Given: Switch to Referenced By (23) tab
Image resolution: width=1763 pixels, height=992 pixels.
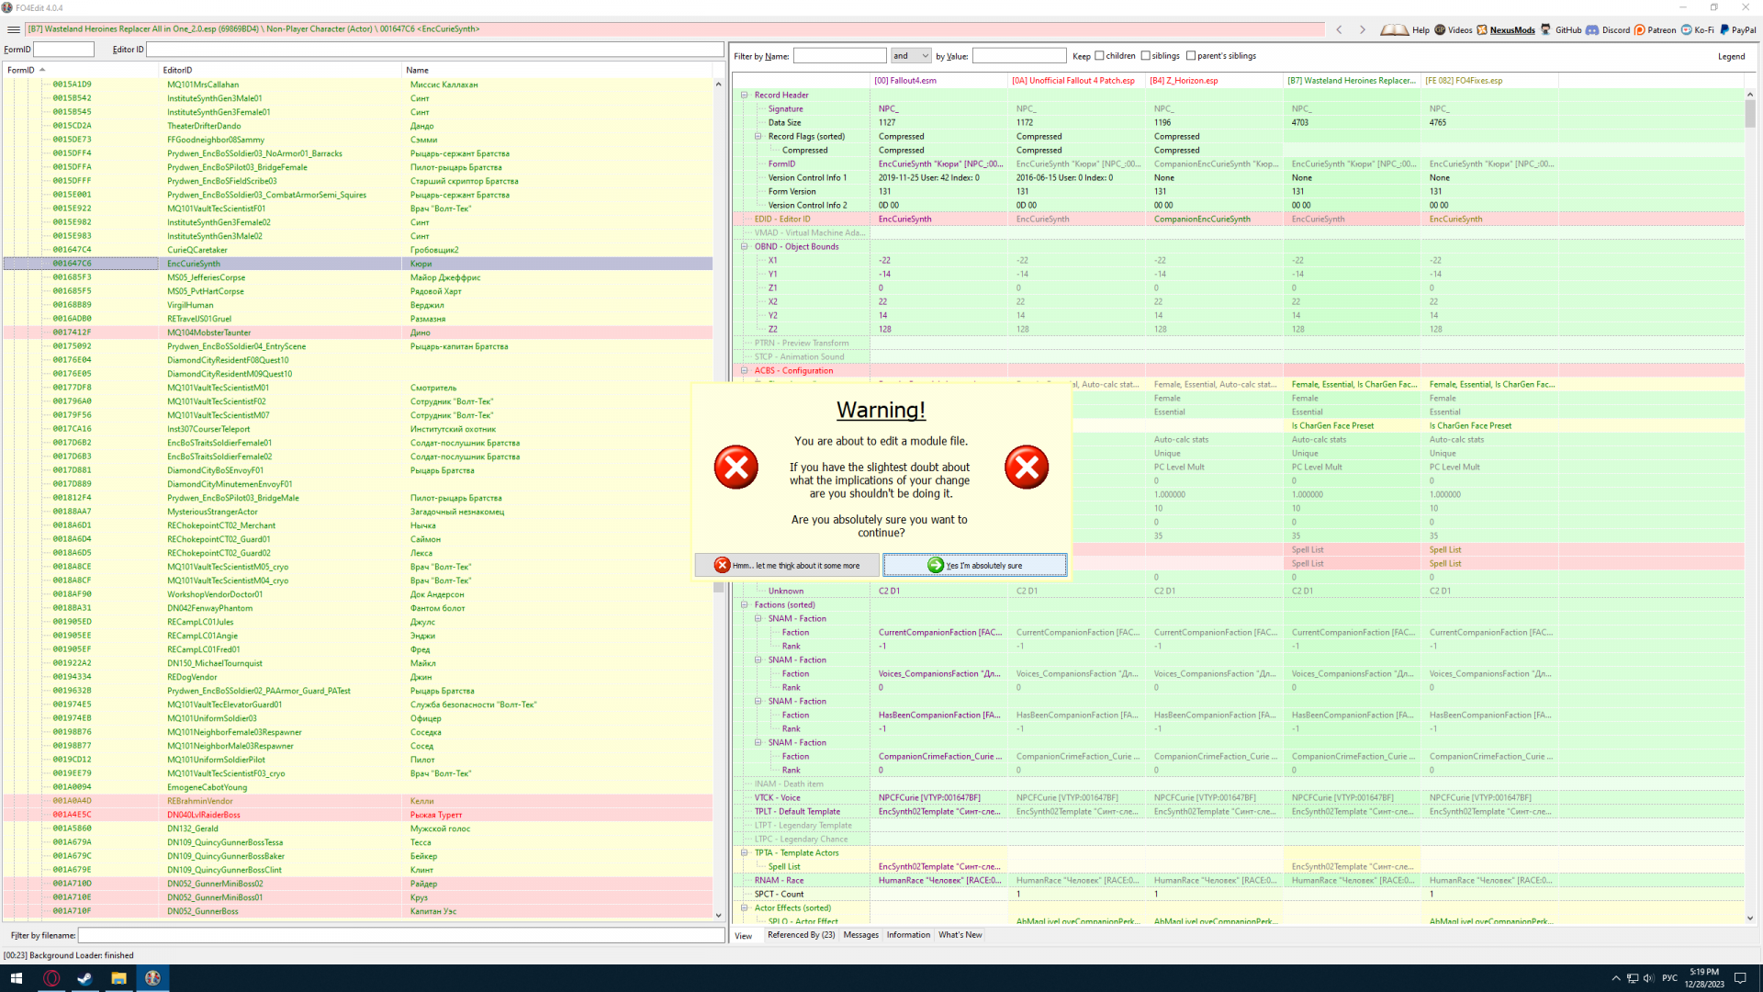Looking at the screenshot, I should (801, 935).
